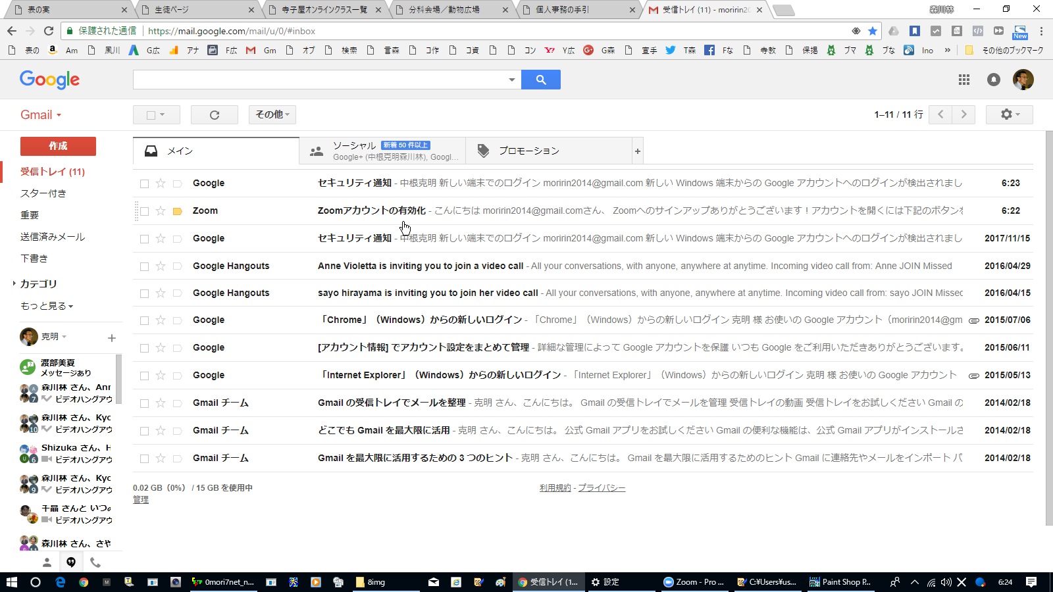This screenshot has width=1053, height=592.
Task: Show more bookmarks chevron
Action: point(947,50)
